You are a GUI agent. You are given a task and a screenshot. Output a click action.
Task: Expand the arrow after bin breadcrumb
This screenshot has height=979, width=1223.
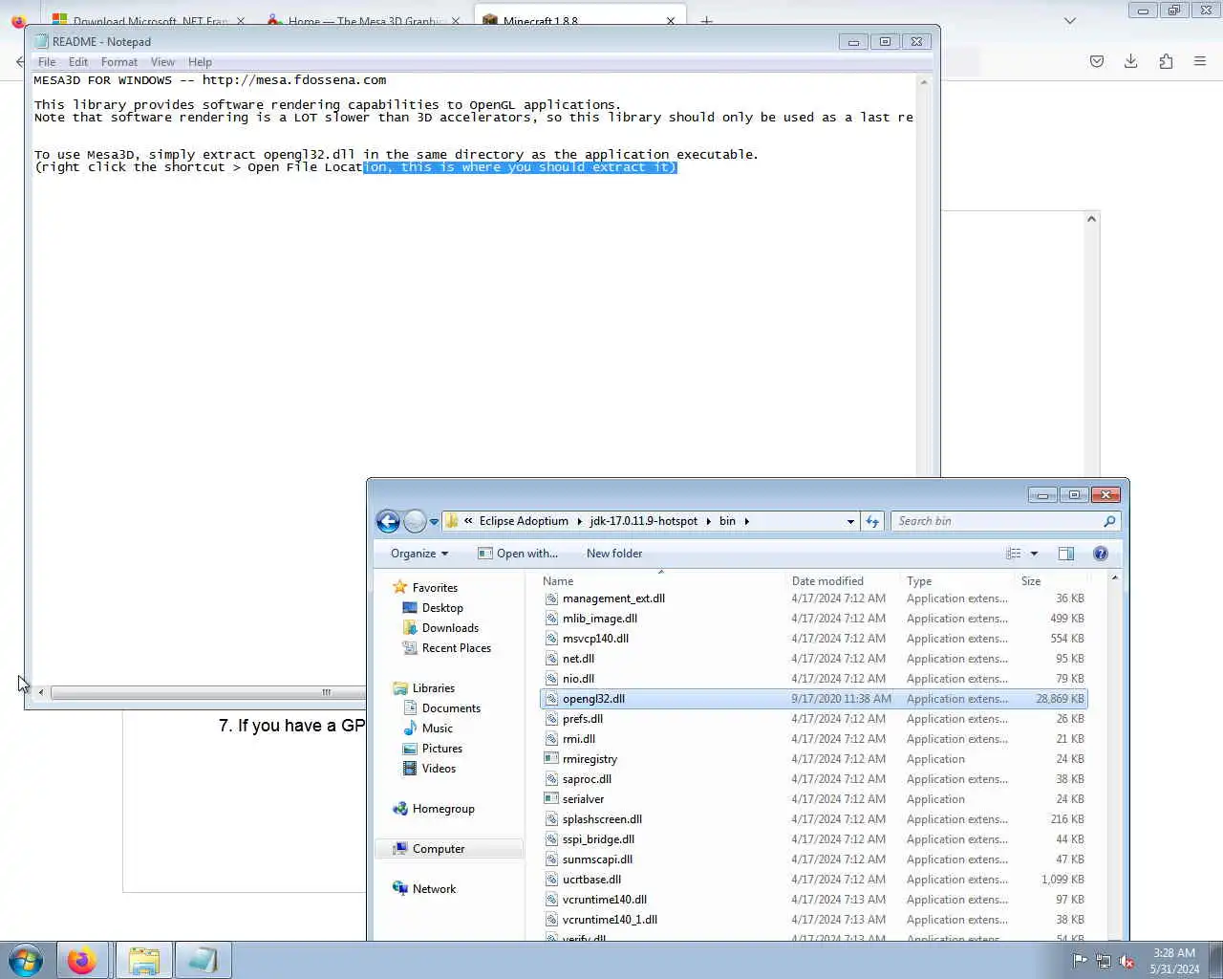pos(747,521)
